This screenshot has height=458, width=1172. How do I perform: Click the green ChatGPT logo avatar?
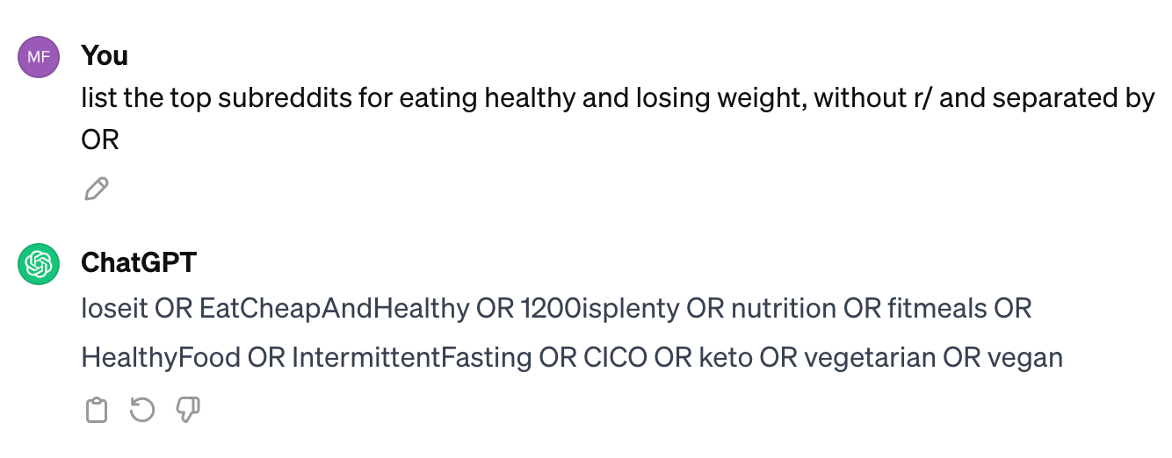pos(39,265)
